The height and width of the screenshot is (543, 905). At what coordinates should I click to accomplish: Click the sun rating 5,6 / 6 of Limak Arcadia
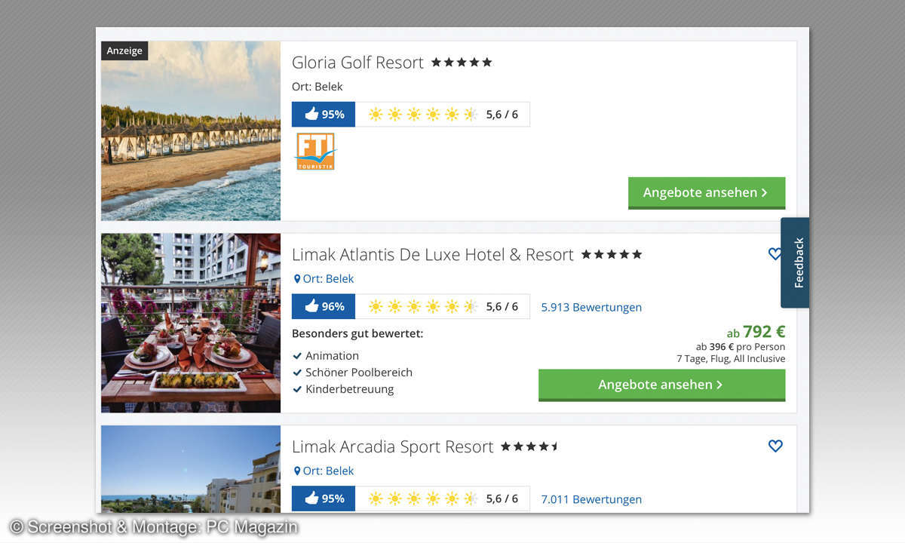click(443, 499)
